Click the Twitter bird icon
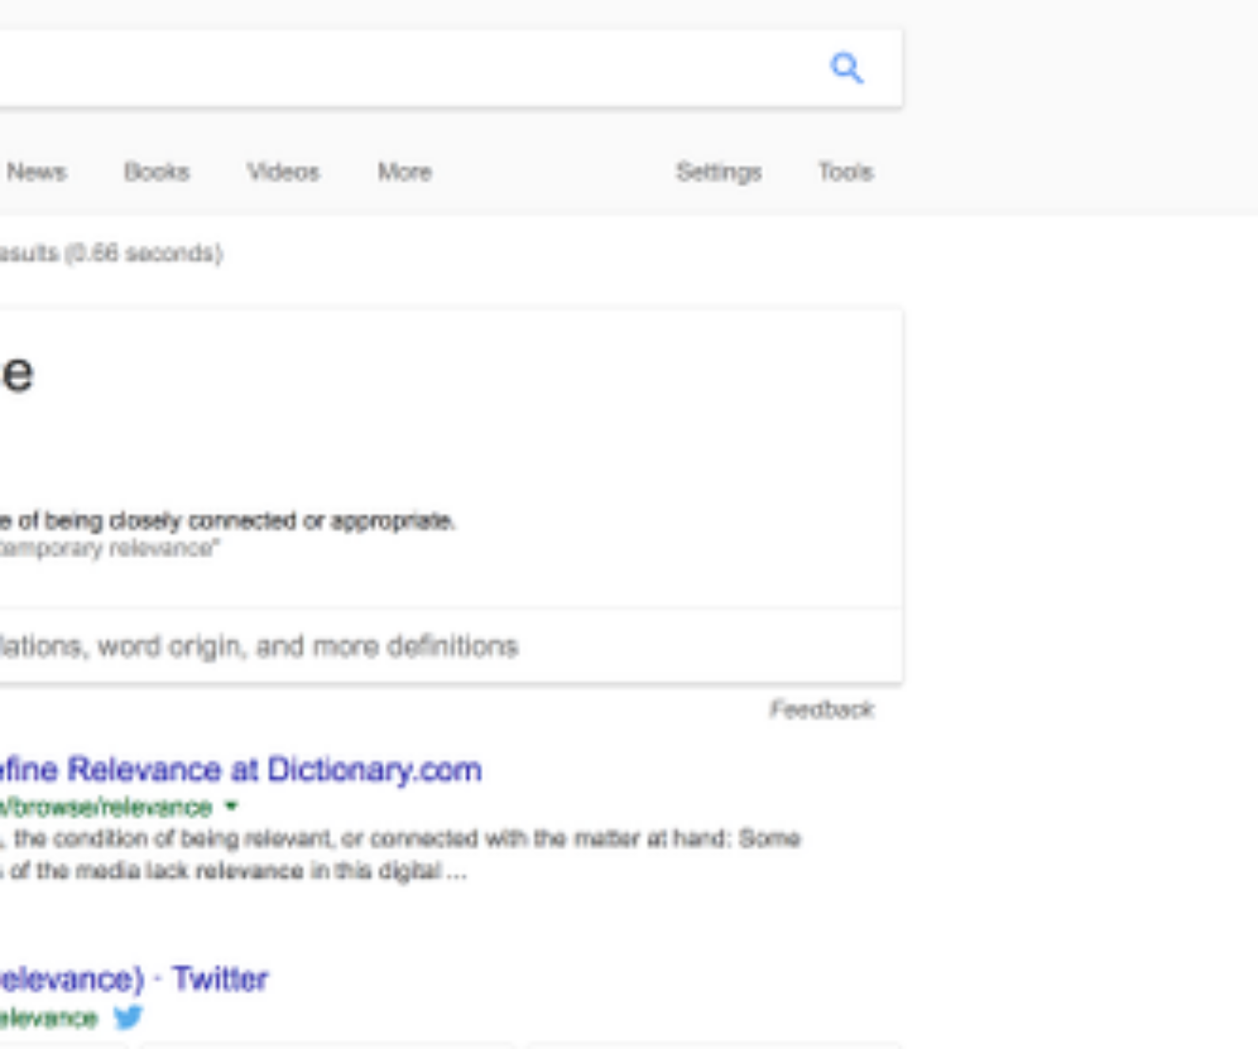 [x=128, y=1017]
